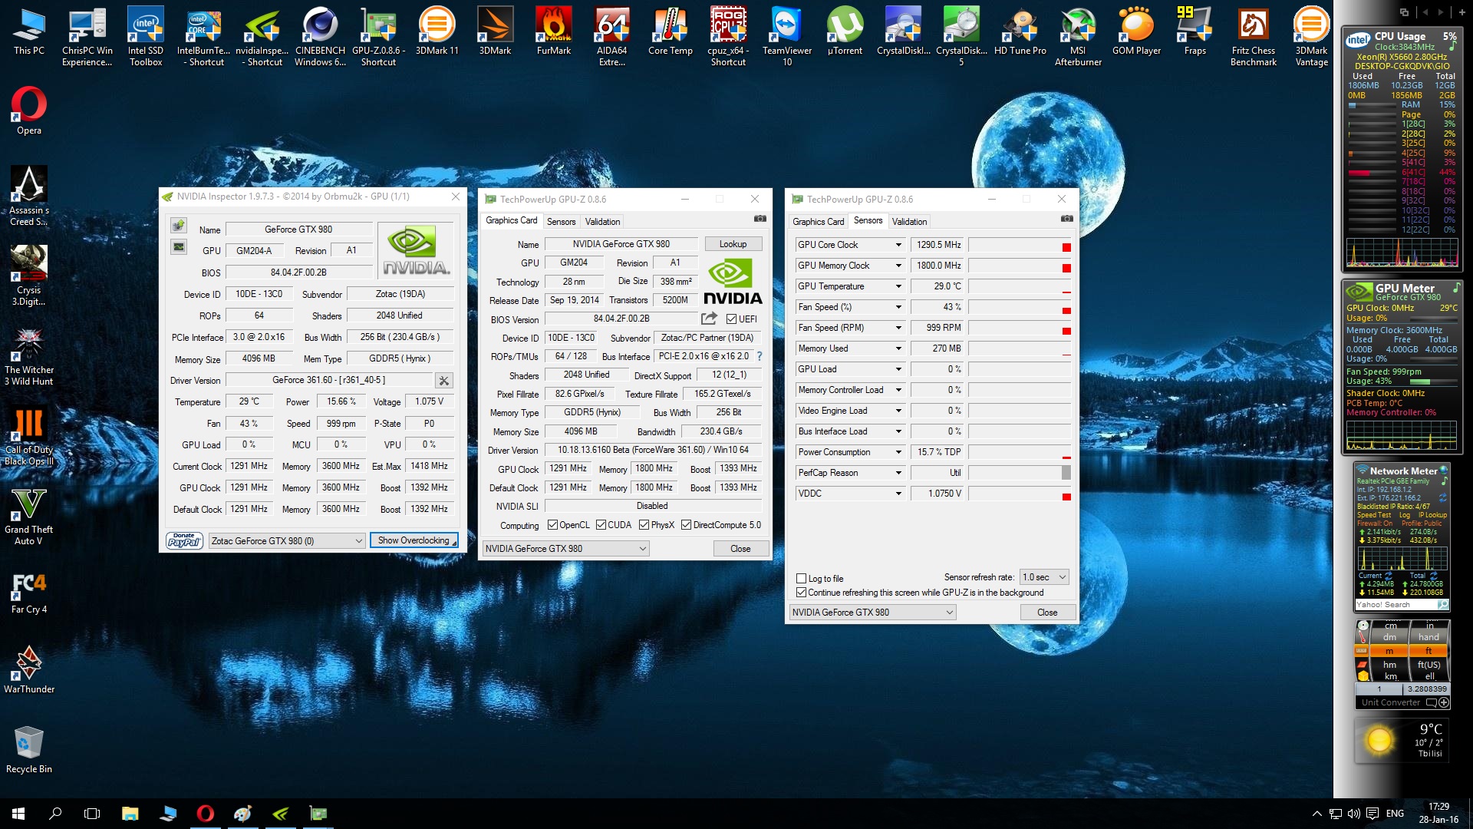This screenshot has width=1473, height=829.
Task: Open the GPU Core Clock sensor dropdown
Action: coord(898,245)
